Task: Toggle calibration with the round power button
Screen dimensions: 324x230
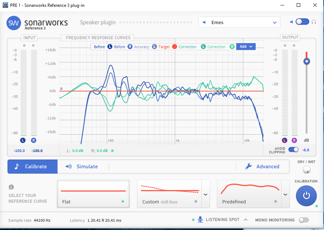Action: tap(306, 196)
